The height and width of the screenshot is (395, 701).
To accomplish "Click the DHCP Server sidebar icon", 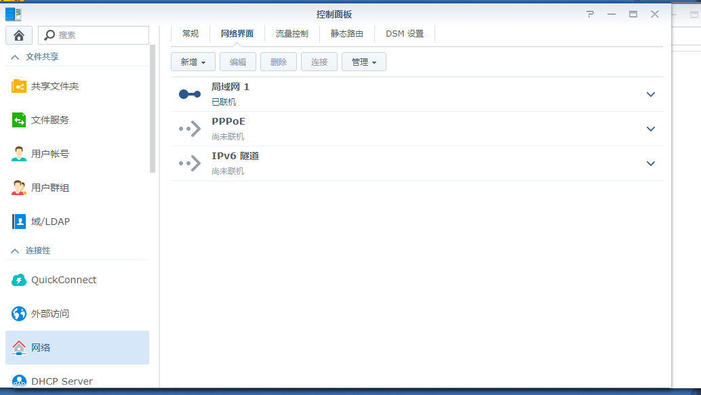I will tap(18, 381).
